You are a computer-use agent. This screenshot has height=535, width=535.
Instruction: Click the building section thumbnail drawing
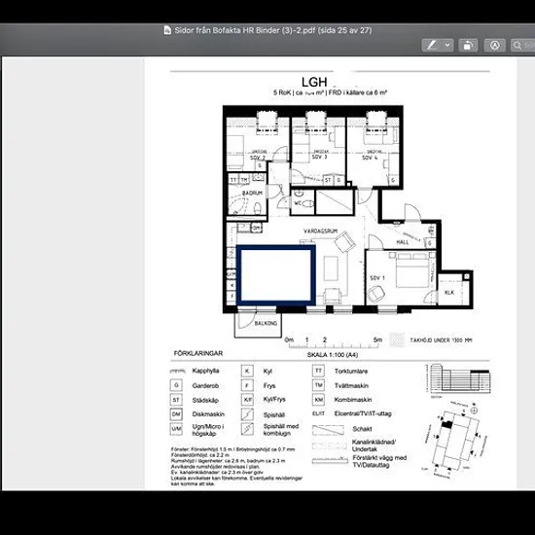coord(458,379)
